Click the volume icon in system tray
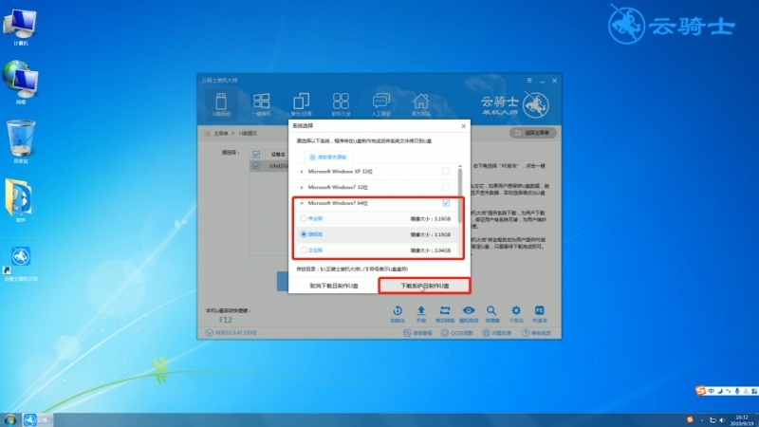Viewport: 759px width, 427px height. (722, 420)
